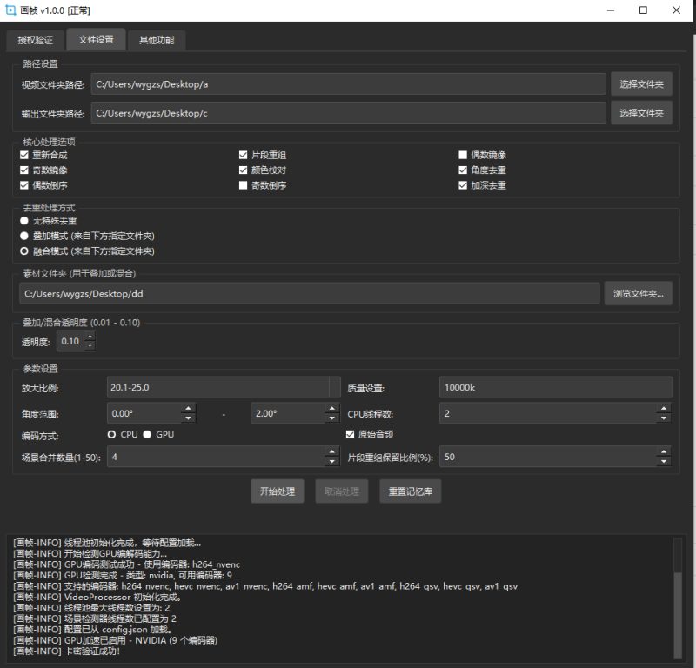
Task: Switch to the 授权验证 tab
Action: [x=35, y=40]
